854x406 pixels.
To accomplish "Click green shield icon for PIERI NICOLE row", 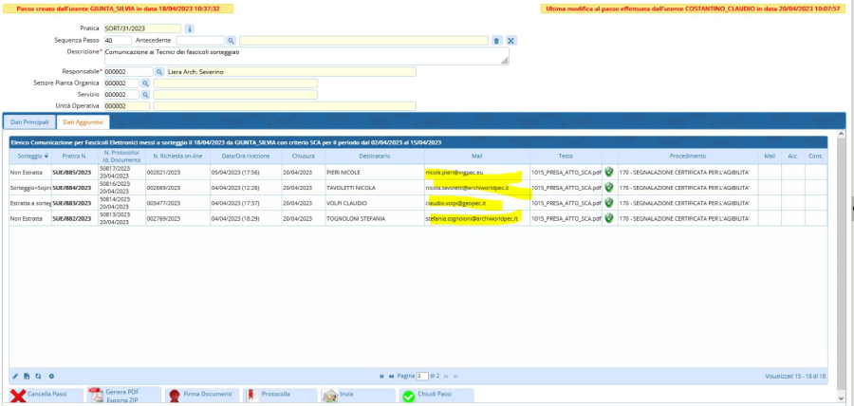I will coord(609,173).
